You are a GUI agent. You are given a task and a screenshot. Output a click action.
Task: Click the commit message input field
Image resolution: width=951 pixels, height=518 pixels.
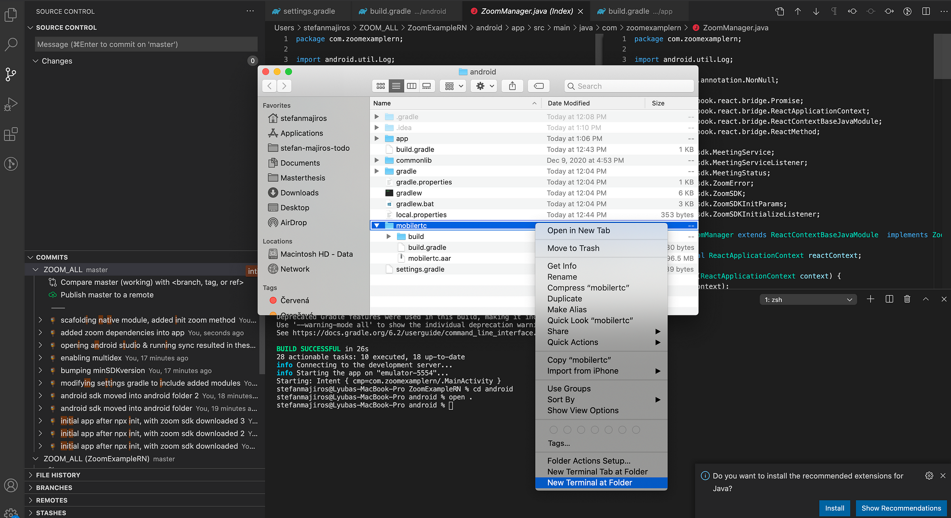pos(146,44)
